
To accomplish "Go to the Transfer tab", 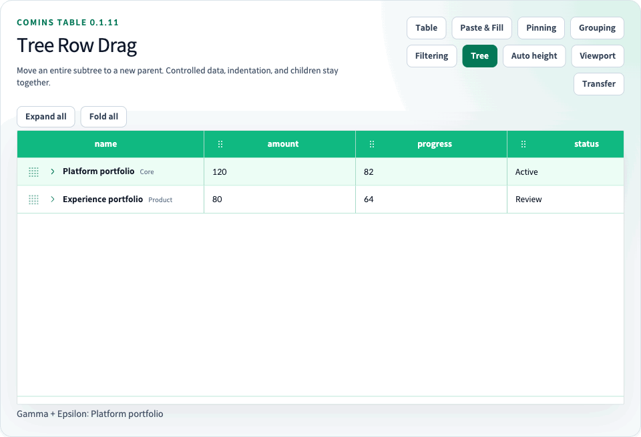I will pyautogui.click(x=598, y=84).
